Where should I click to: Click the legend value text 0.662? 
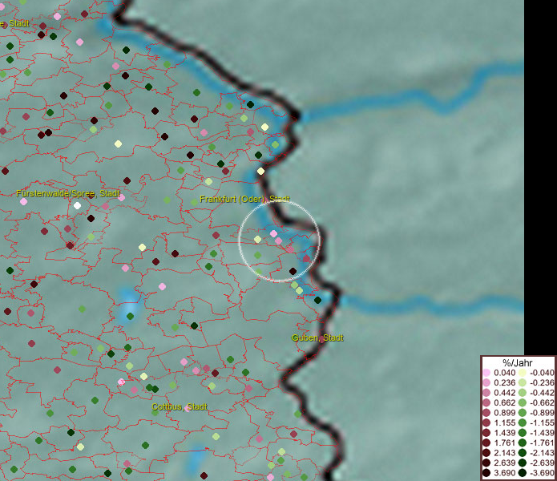504,403
